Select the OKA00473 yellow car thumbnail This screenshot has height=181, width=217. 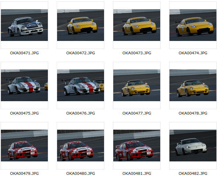click(x=137, y=25)
